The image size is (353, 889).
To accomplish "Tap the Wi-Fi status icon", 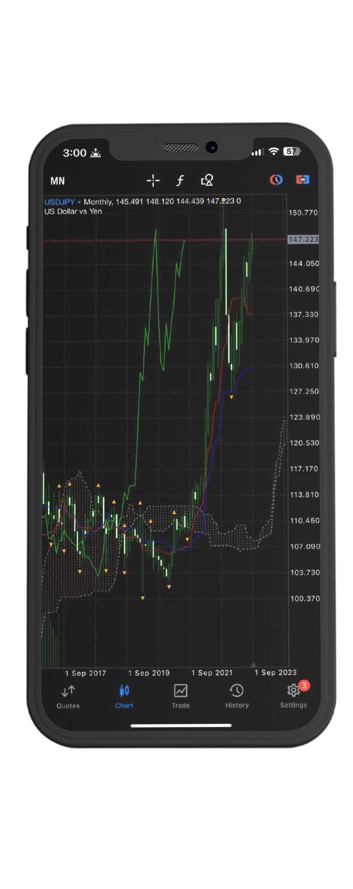I will click(274, 151).
